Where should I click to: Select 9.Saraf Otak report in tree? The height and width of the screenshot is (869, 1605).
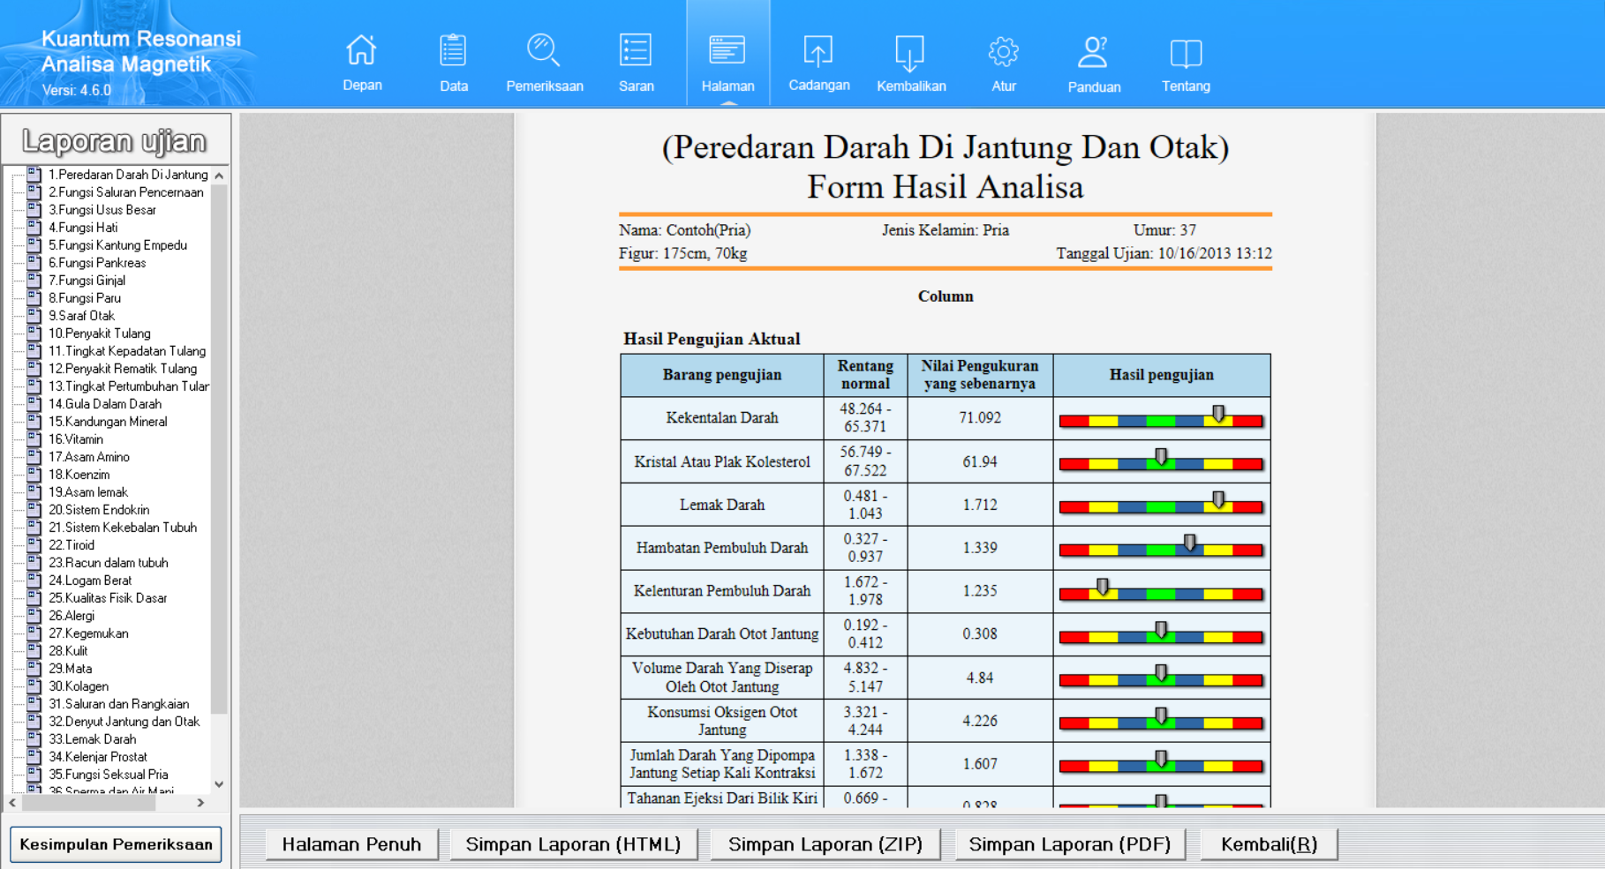81,316
